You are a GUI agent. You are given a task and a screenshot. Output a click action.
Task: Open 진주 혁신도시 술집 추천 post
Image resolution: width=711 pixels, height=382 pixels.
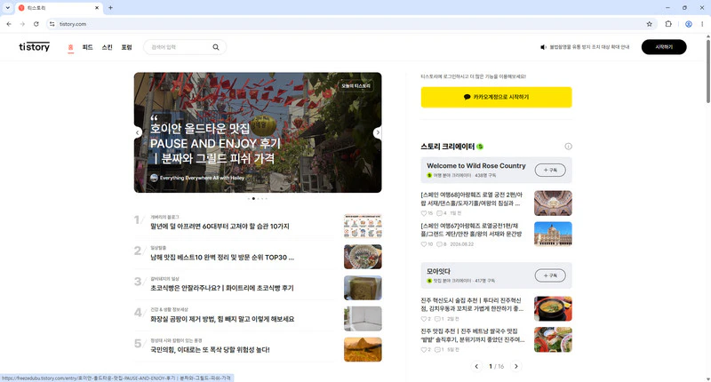click(472, 305)
